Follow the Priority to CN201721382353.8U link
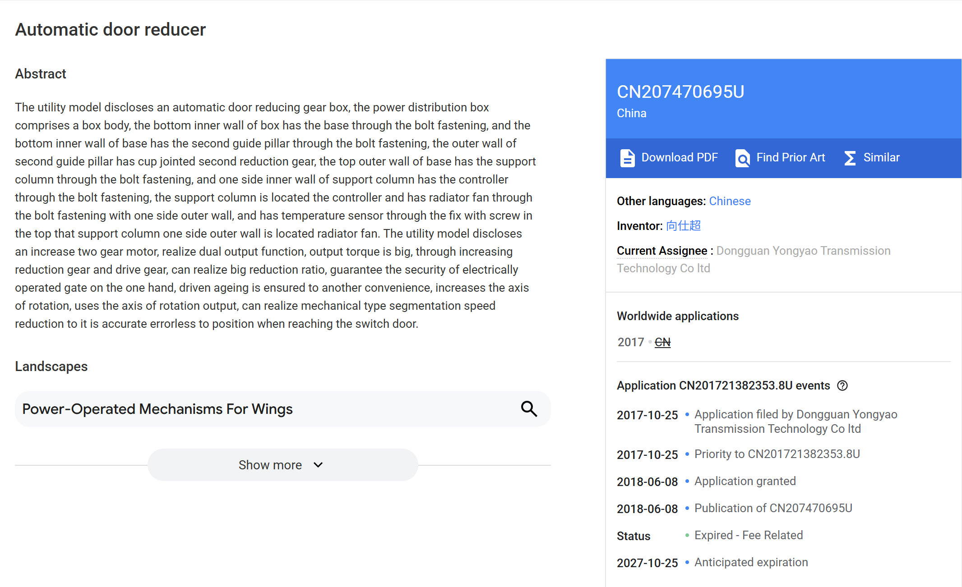Viewport: 962px width, 587px height. pos(777,454)
